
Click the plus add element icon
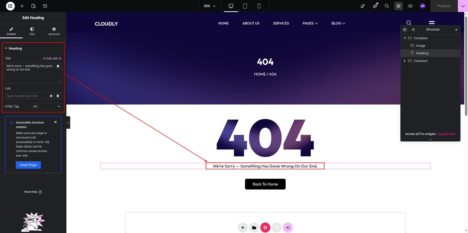(22, 6)
